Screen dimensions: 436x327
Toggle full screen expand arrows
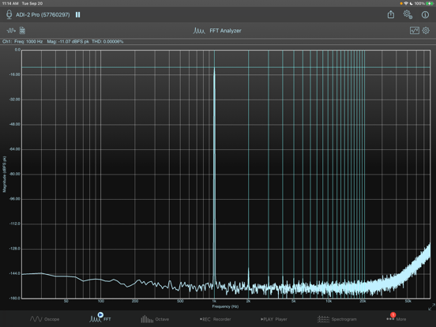(431, 307)
